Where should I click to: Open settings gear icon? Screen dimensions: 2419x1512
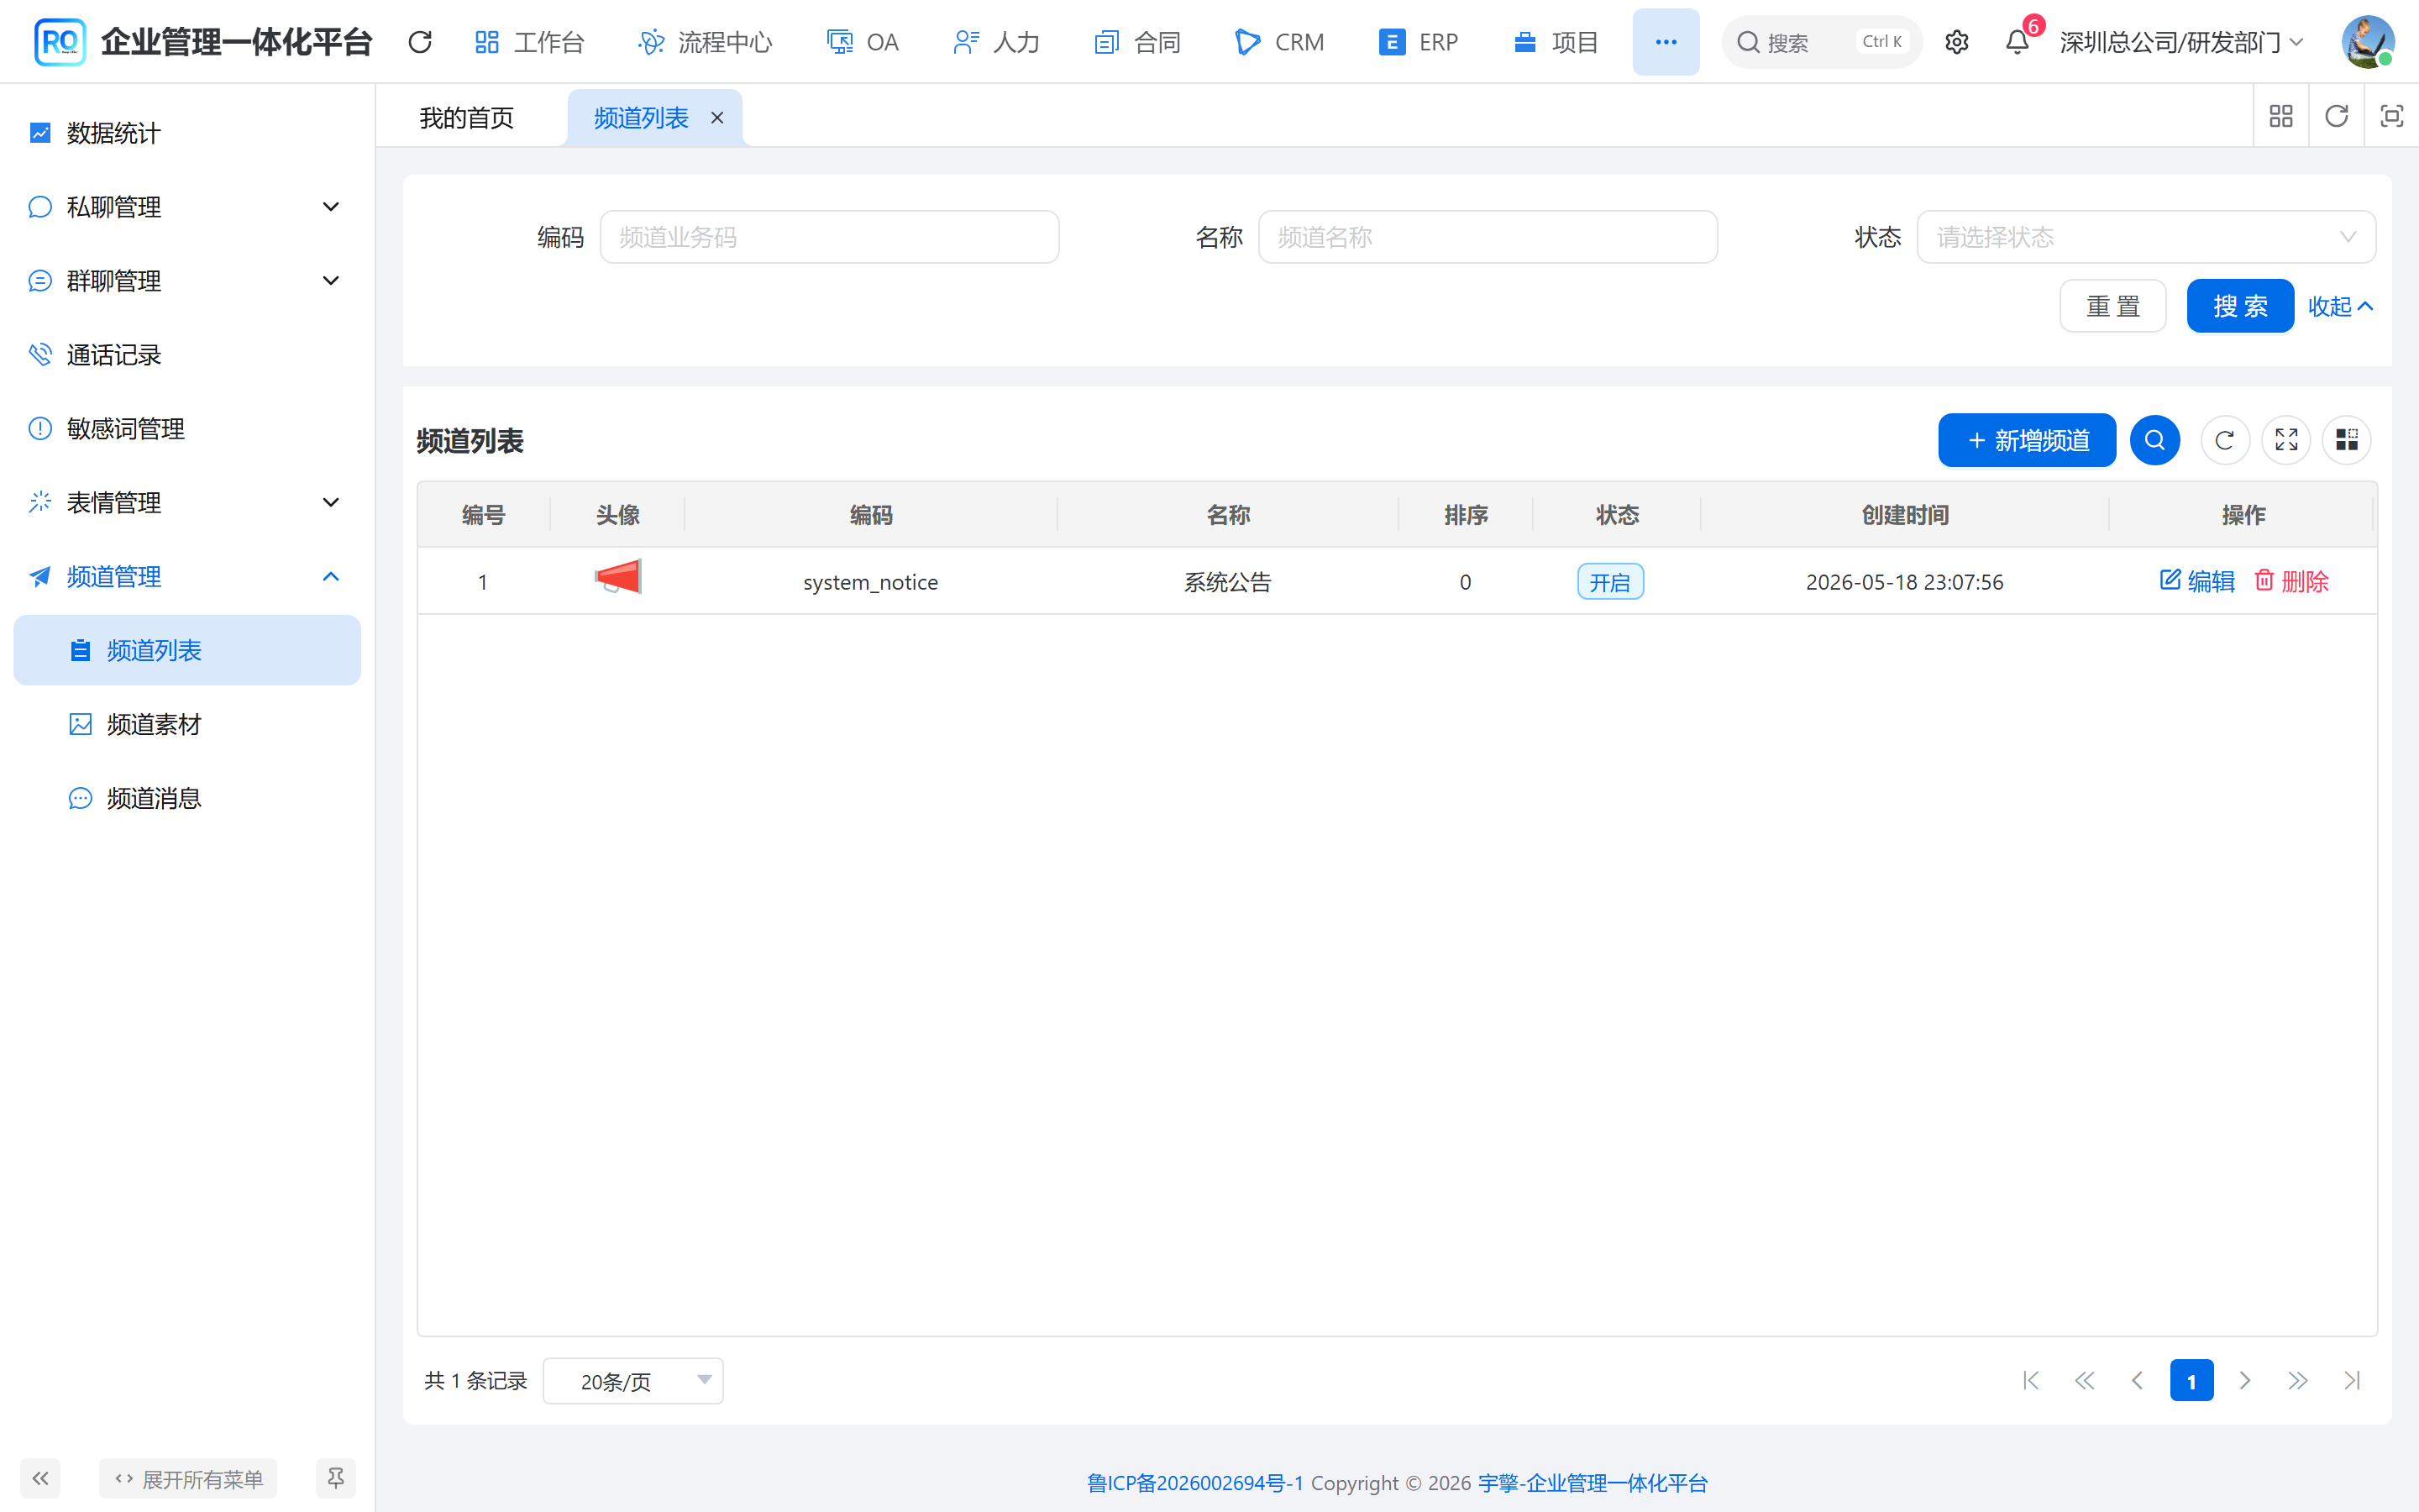1957,42
